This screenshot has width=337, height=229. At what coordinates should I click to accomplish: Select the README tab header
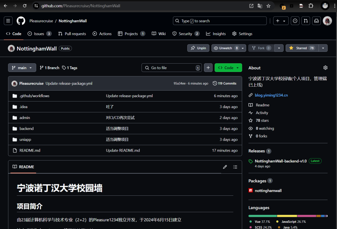[x=23, y=167]
